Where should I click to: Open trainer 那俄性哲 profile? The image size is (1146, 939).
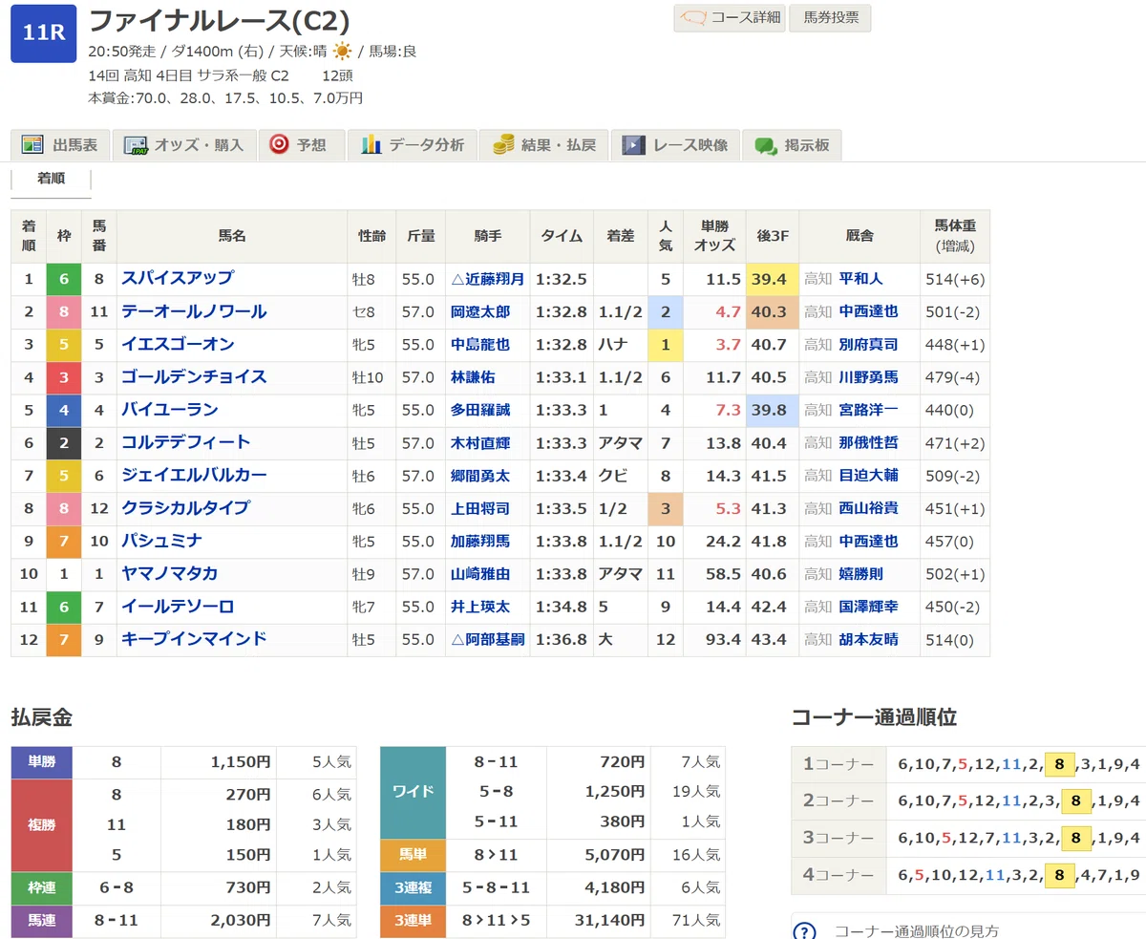coord(868,442)
